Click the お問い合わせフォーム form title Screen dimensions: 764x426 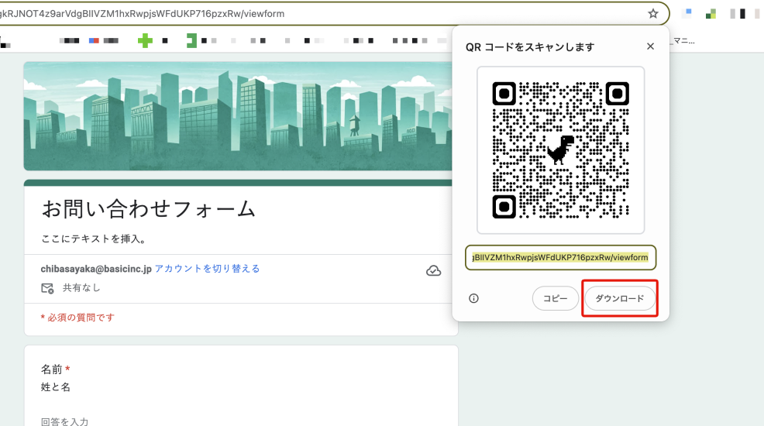coord(148,208)
